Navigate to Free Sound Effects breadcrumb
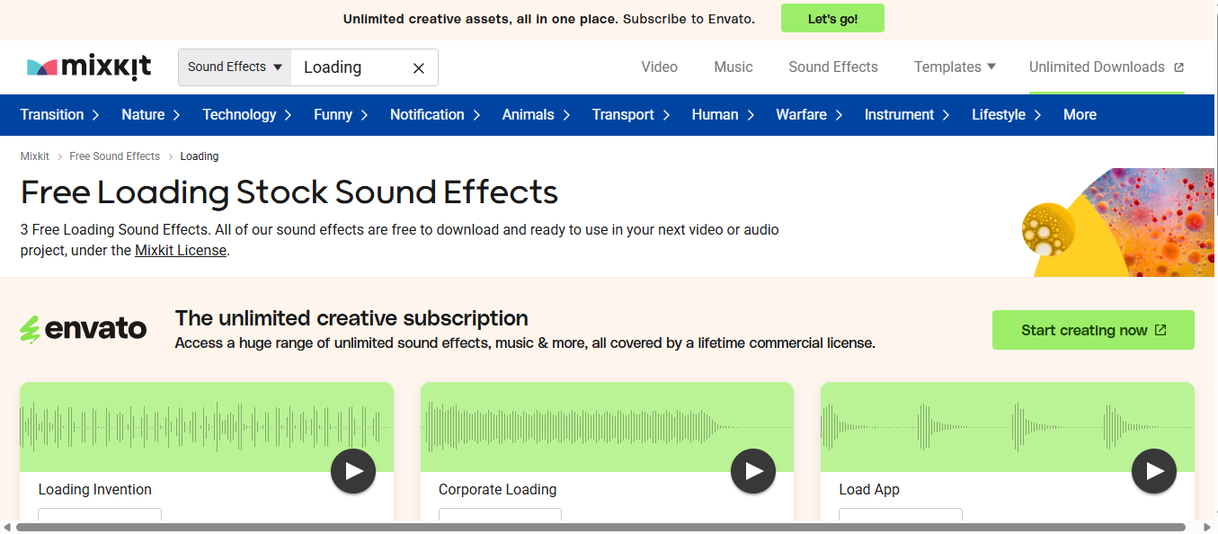The height and width of the screenshot is (534, 1218). pos(114,156)
